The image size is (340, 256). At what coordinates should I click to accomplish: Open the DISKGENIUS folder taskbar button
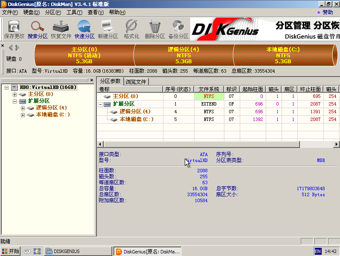pyautogui.click(x=78, y=251)
